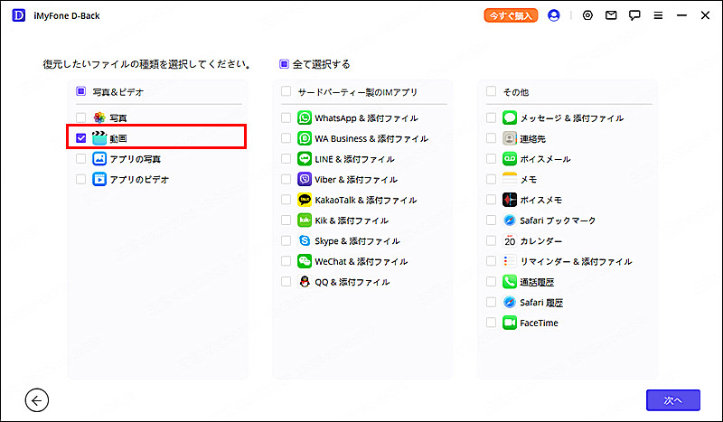
Task: Open the hamburger menu icon
Action: (658, 15)
